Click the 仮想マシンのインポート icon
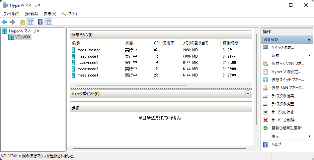This screenshot has width=314, height=160. 265,64
